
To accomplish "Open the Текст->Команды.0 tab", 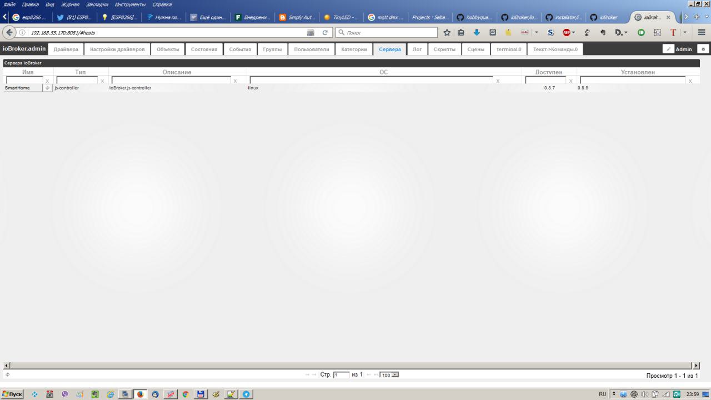I will click(555, 49).
